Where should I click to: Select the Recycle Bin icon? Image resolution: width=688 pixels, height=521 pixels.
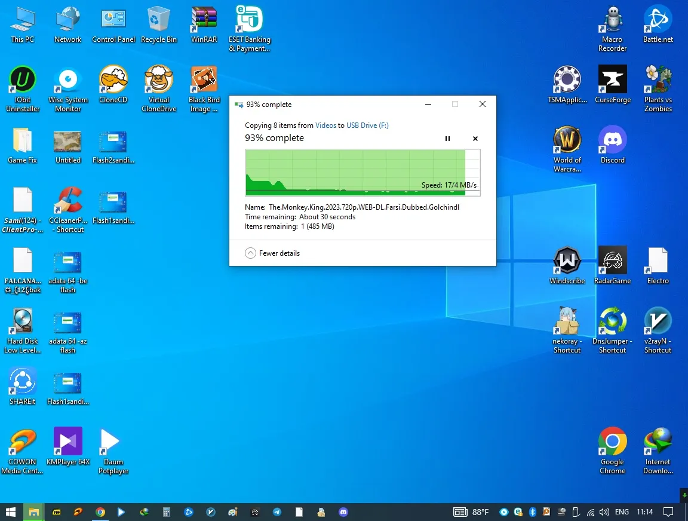click(x=159, y=24)
